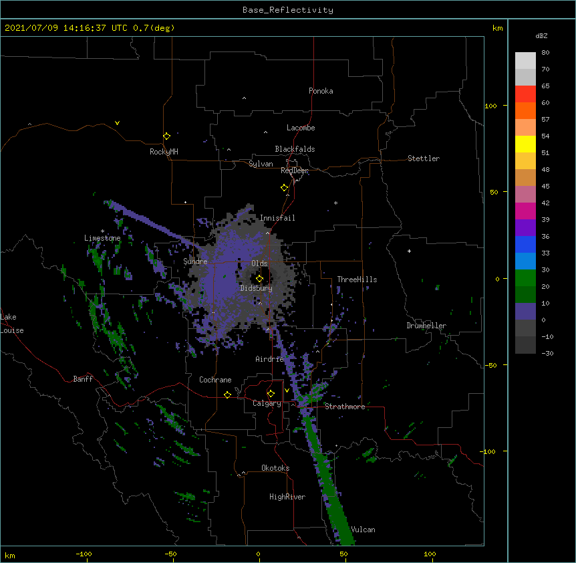Viewport: 576px width, 563px height.
Task: Click the Base_Reflectivity title
Action: pos(288,10)
